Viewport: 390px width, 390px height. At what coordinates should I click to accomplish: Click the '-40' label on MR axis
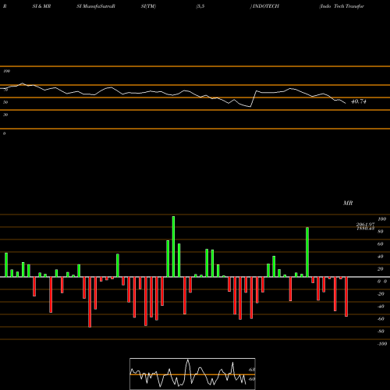pyautogui.click(x=381, y=307)
